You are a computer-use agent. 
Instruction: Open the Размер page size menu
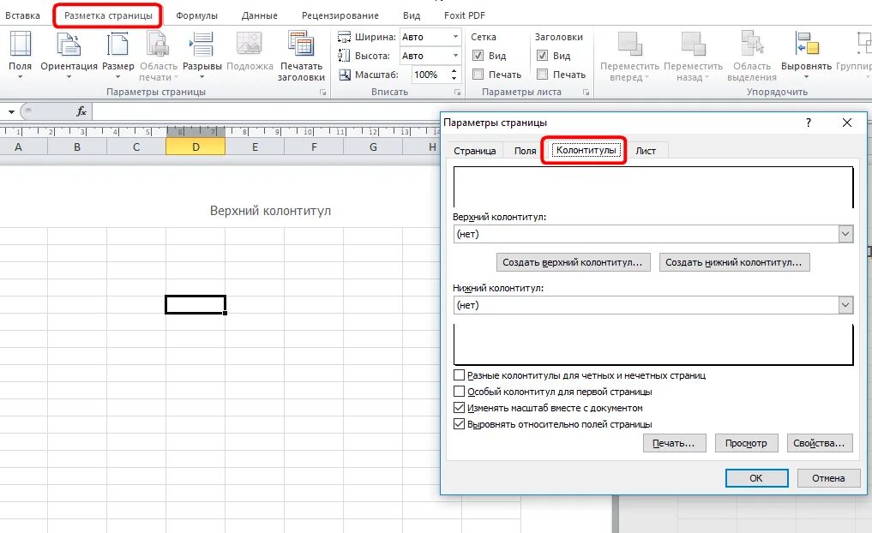[118, 55]
